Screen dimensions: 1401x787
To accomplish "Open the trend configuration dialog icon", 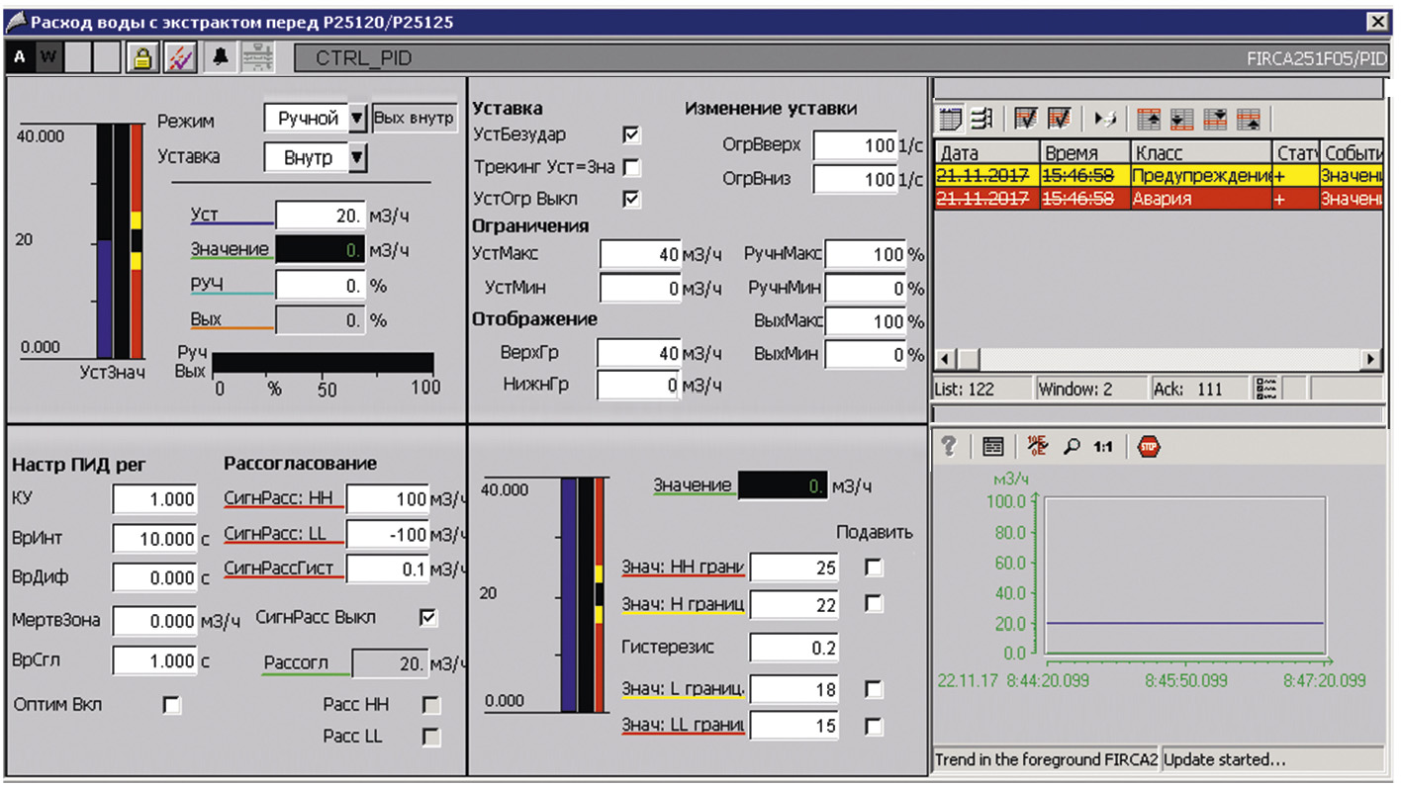I will (x=993, y=447).
